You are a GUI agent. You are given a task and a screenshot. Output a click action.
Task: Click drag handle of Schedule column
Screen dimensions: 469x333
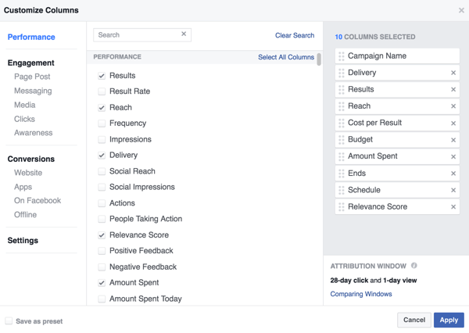(342, 190)
